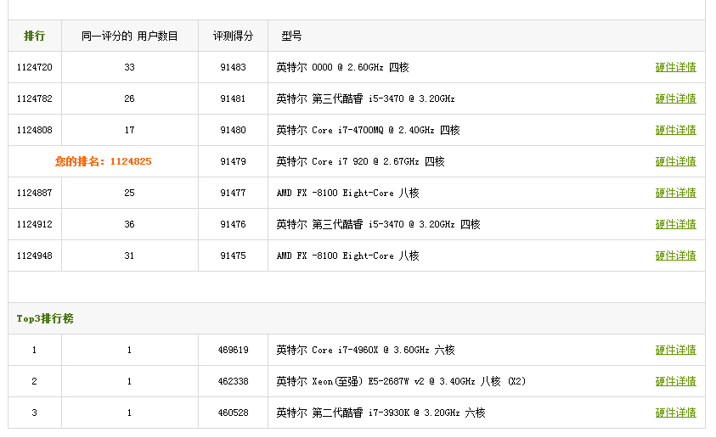Viewport: 716px width, 438px height.
Task: Open 硬件详情 for rank 1124948 row
Action: (x=675, y=255)
